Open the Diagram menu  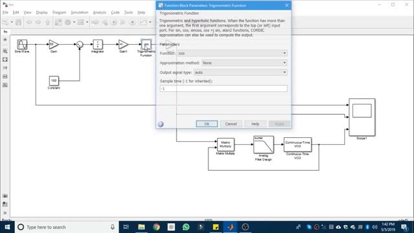click(x=59, y=12)
